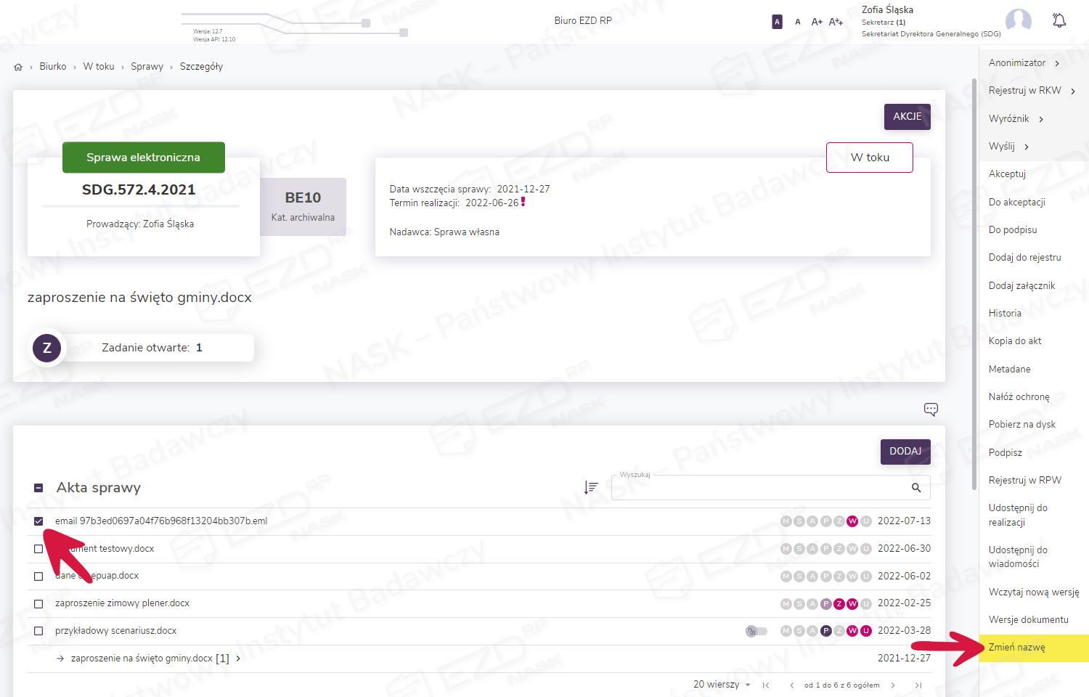Click the home icon in breadcrumb
Image resolution: width=1089 pixels, height=697 pixels.
(18, 67)
